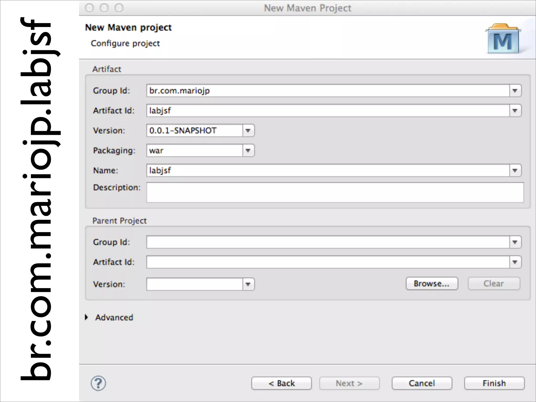Image resolution: width=536 pixels, height=402 pixels.
Task: Open the 0.0.1-SNAPSHOT Version dropdown
Action: click(248, 131)
